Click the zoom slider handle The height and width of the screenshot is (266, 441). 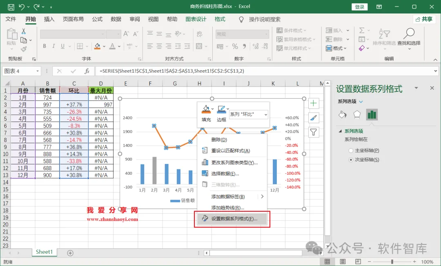click(392, 262)
